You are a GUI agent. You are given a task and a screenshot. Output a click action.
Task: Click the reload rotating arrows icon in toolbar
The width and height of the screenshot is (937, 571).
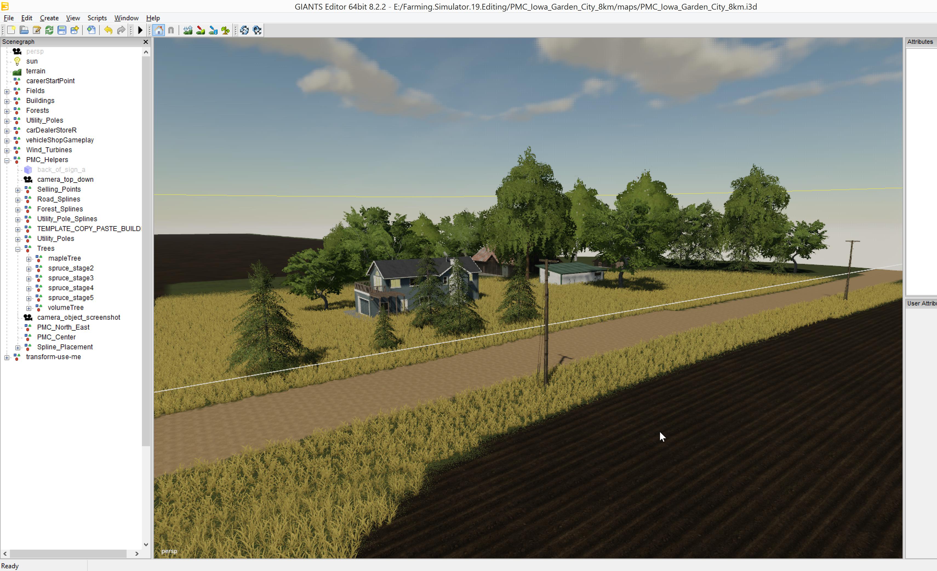tap(244, 30)
